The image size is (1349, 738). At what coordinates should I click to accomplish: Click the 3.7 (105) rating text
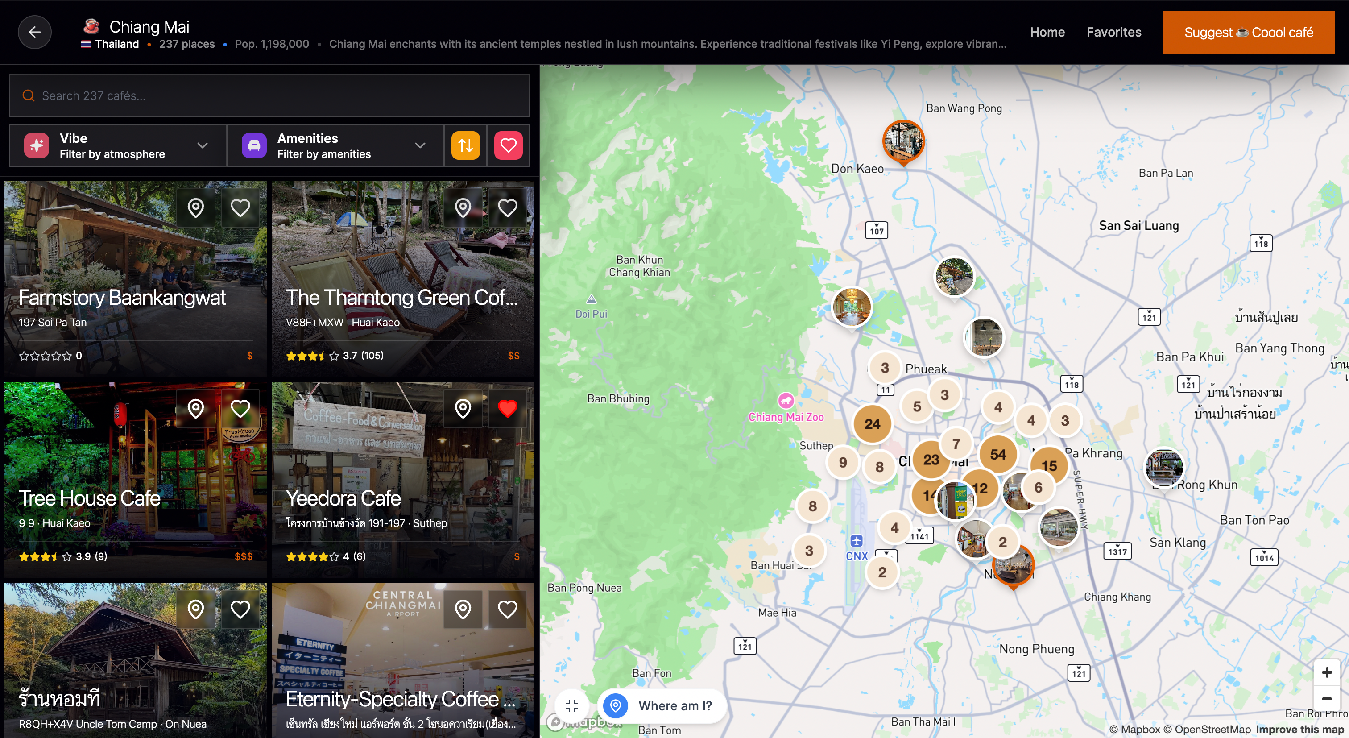click(x=363, y=356)
